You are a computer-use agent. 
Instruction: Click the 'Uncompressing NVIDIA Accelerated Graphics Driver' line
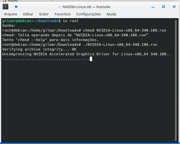point(86,54)
